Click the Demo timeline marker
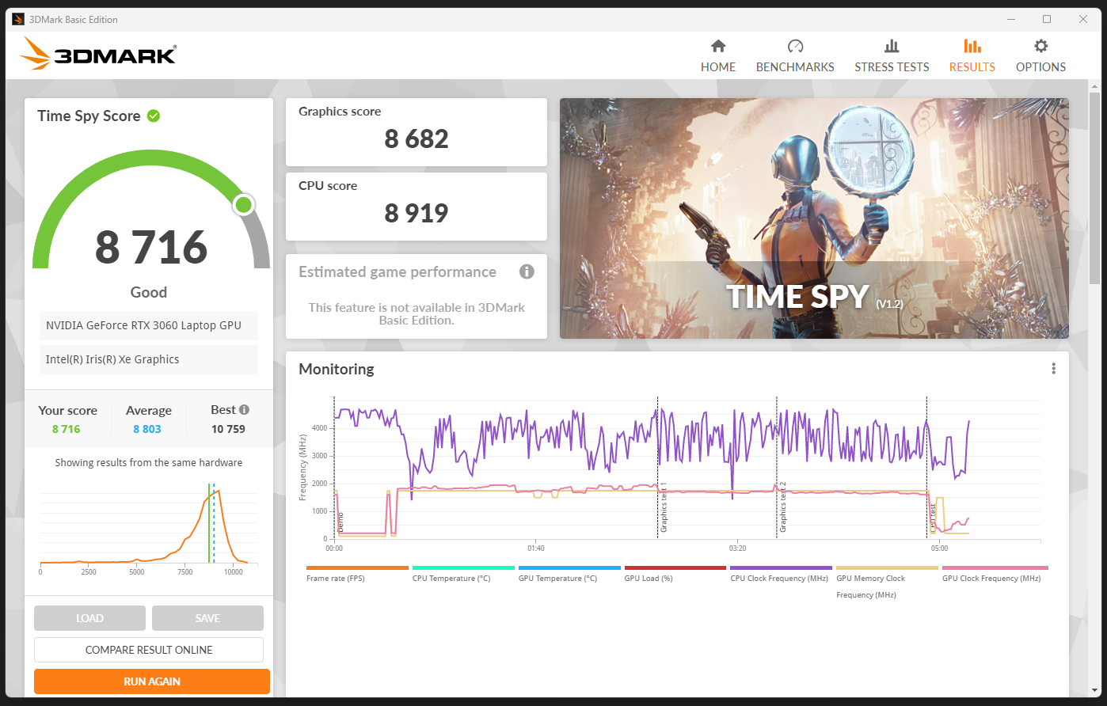 (x=340, y=522)
